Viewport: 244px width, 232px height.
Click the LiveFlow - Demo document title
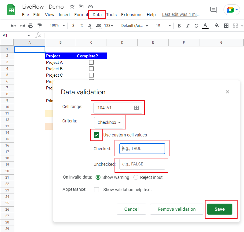[x=43, y=7]
